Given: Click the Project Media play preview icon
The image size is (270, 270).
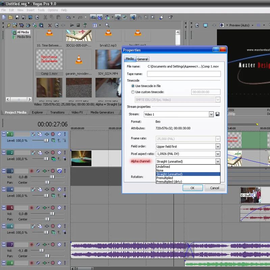Looking at the screenshot, I should tap(72, 25).
